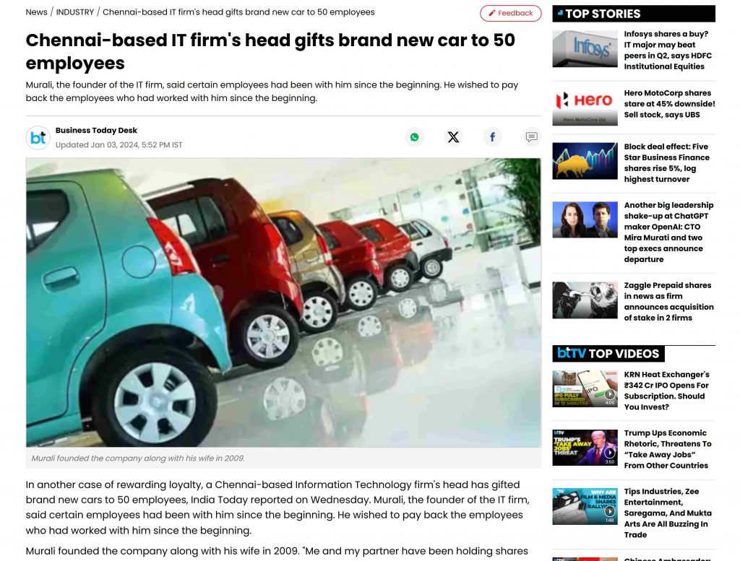
Task: Open OpenAI leadership shake-up story thumbnail
Action: pos(585,219)
